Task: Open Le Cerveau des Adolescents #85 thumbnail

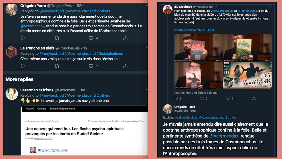Action: coord(247,75)
